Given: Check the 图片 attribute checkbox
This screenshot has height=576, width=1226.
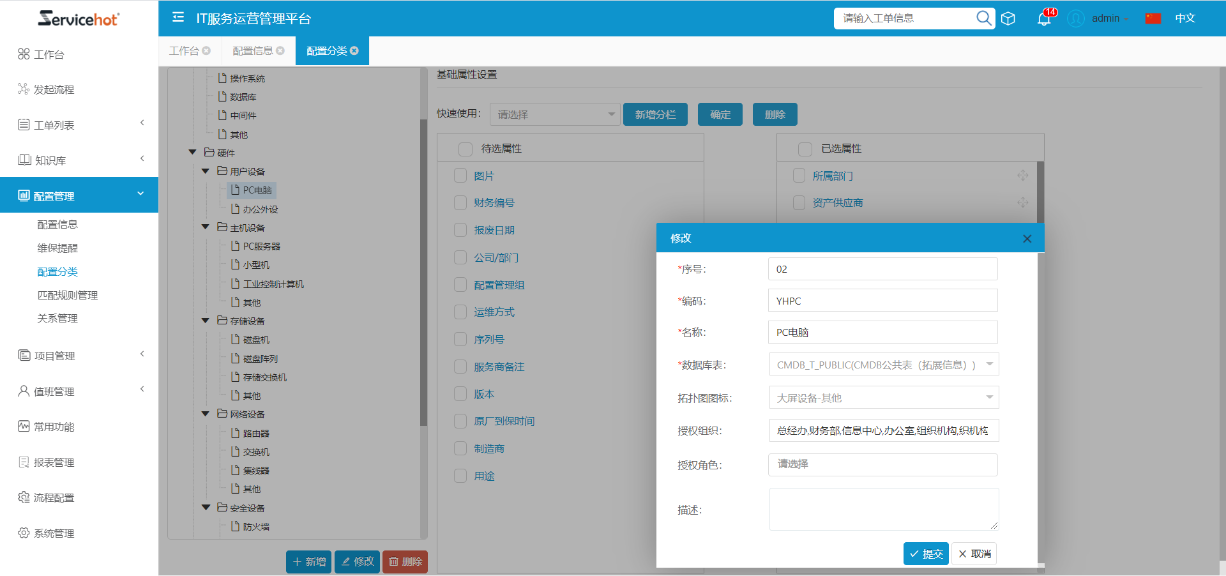Looking at the screenshot, I should pyautogui.click(x=460, y=175).
